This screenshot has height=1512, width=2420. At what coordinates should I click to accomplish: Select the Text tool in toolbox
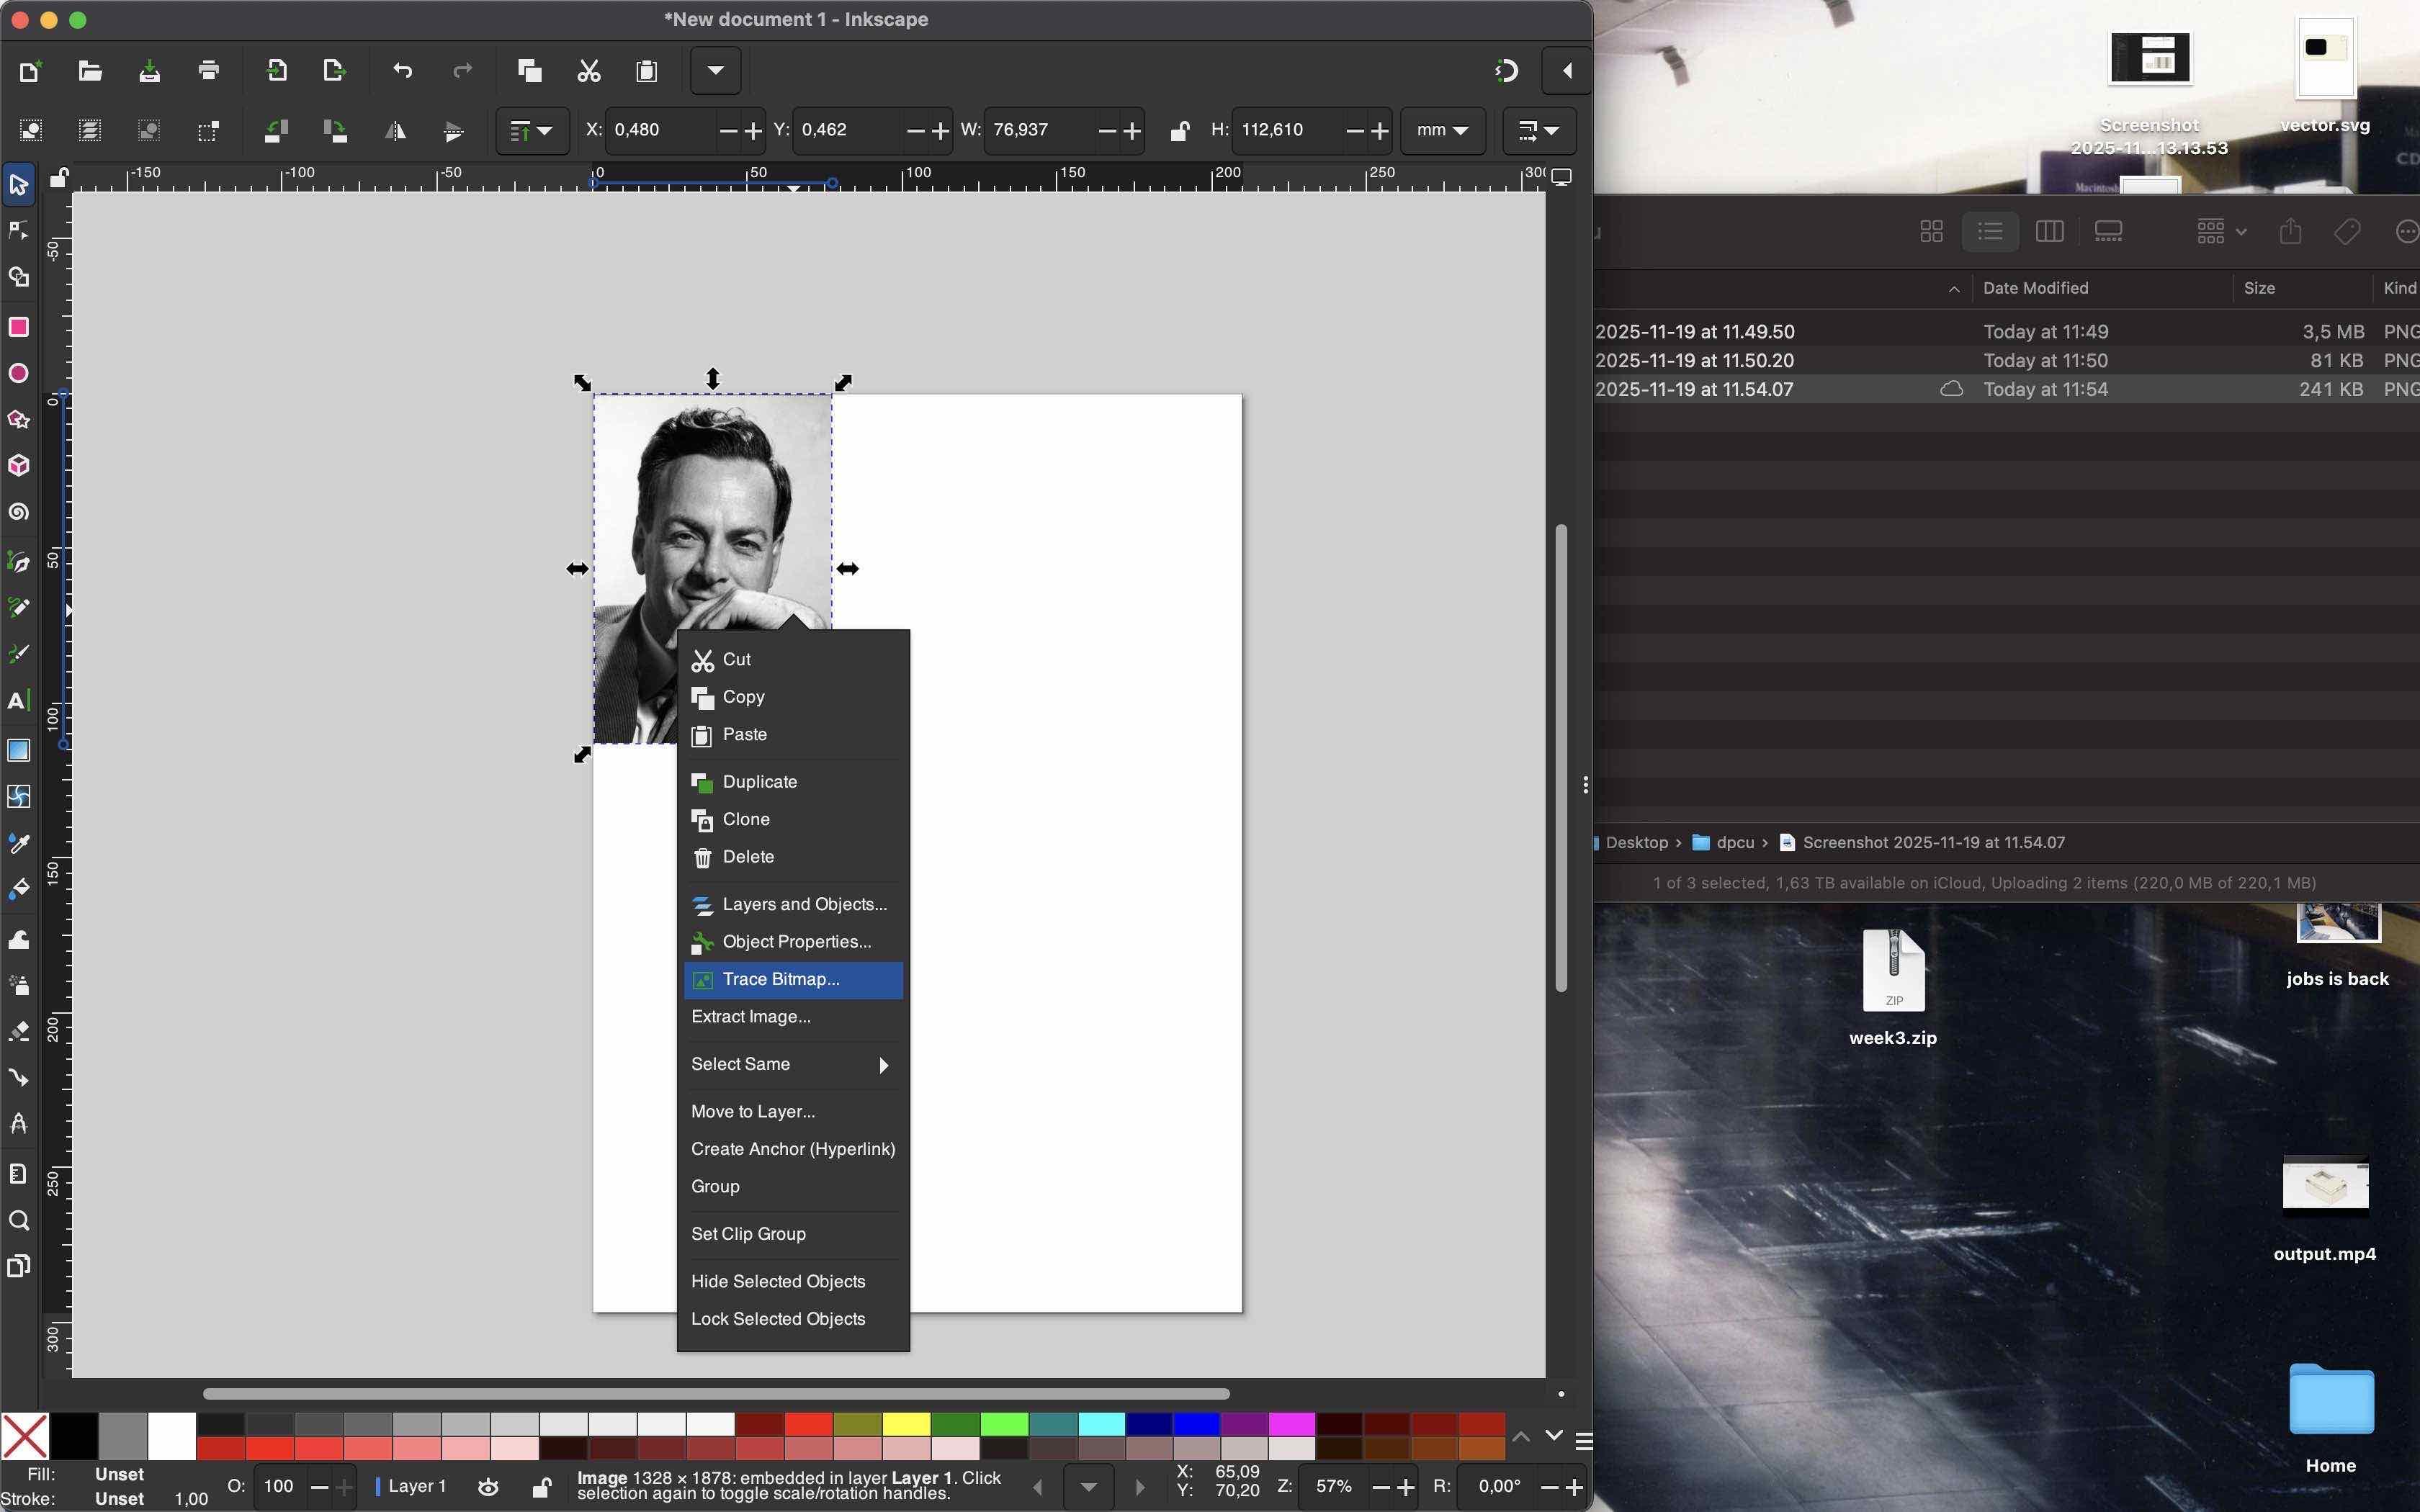pos(18,701)
